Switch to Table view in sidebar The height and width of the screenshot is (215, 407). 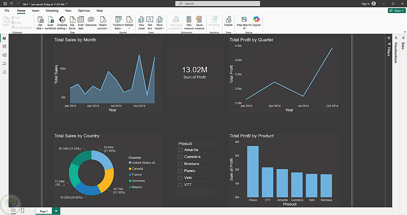(x=4, y=46)
